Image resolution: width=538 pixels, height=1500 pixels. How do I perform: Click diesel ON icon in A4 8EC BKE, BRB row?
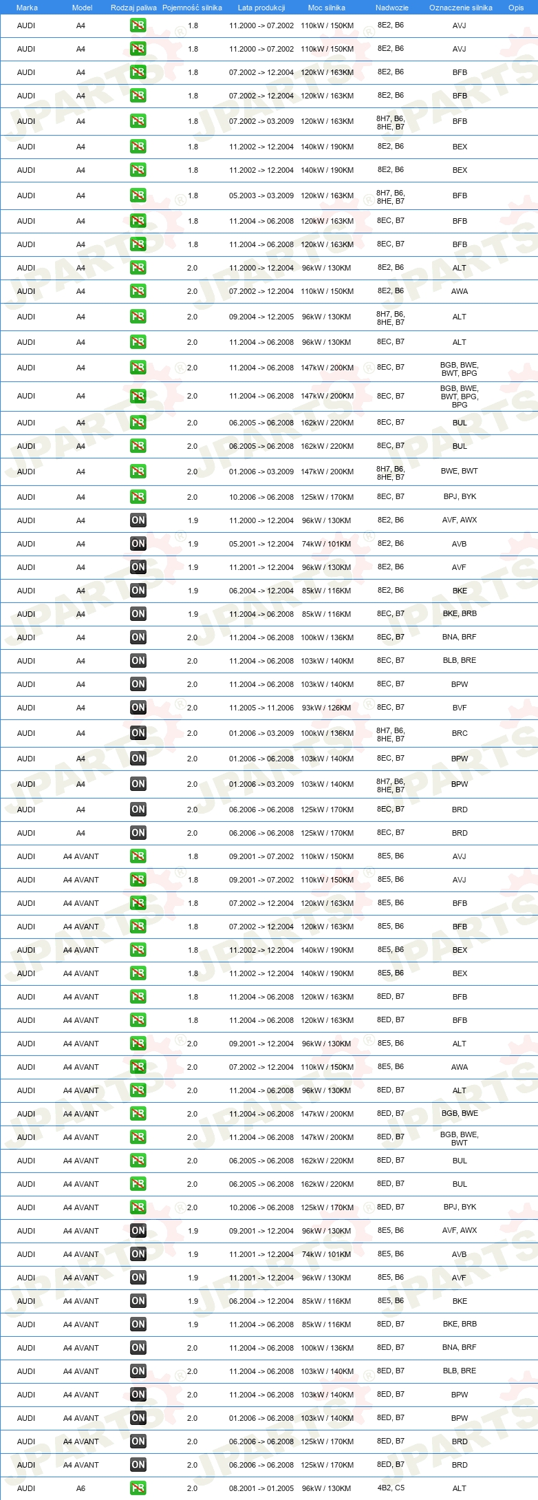click(x=138, y=614)
